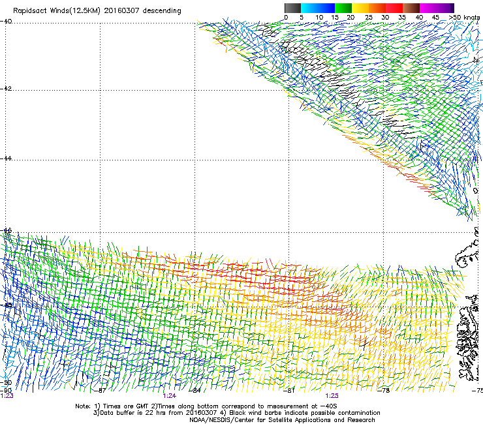
Task: Click the '-90' longitude axis label
Action: point(6,391)
